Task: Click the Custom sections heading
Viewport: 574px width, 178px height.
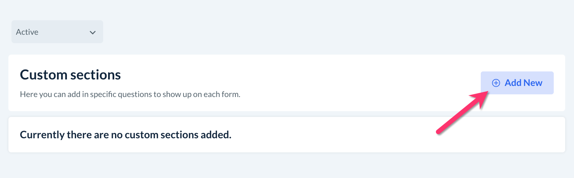Action: 70,75
